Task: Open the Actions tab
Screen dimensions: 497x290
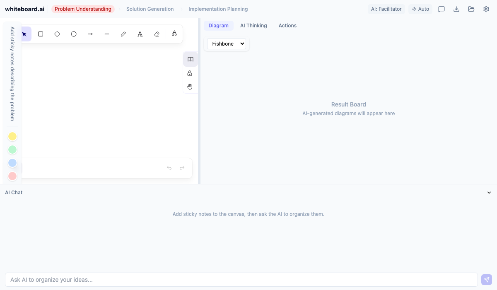Action: click(287, 25)
